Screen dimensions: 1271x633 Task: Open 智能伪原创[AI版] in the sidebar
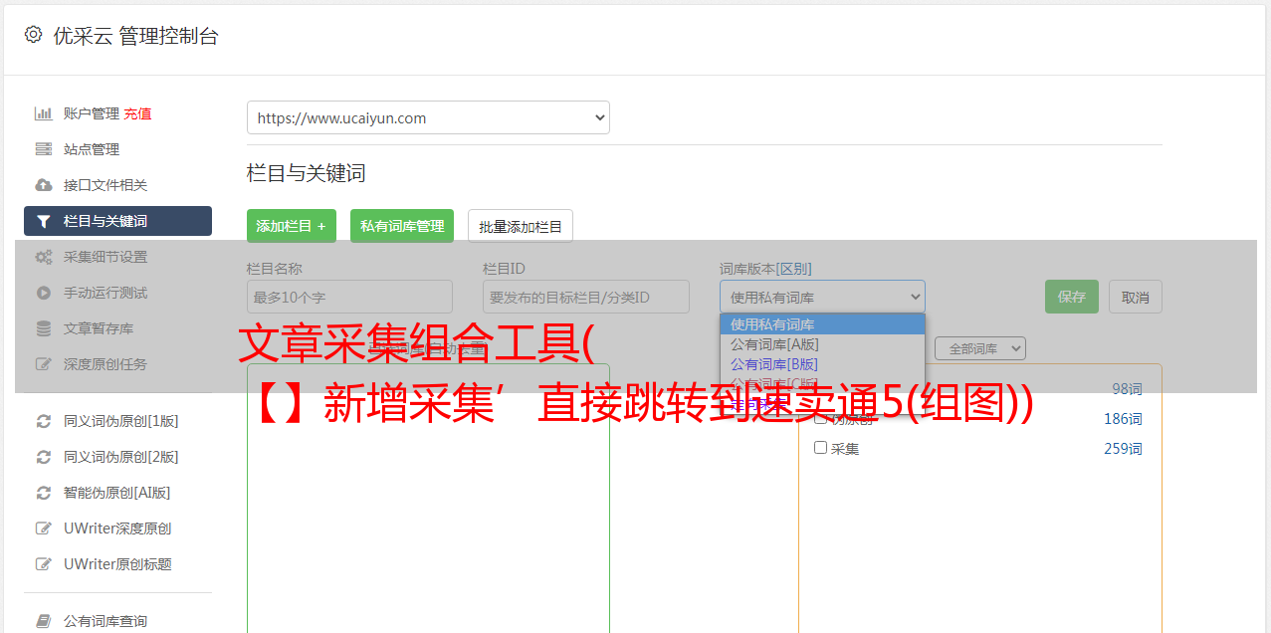(117, 493)
